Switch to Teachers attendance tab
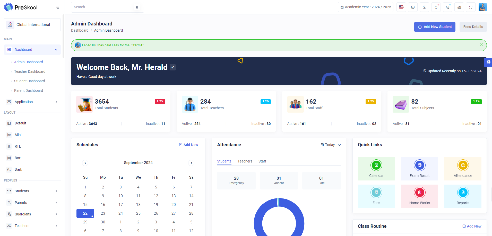The width and height of the screenshot is (492, 236). (x=245, y=161)
